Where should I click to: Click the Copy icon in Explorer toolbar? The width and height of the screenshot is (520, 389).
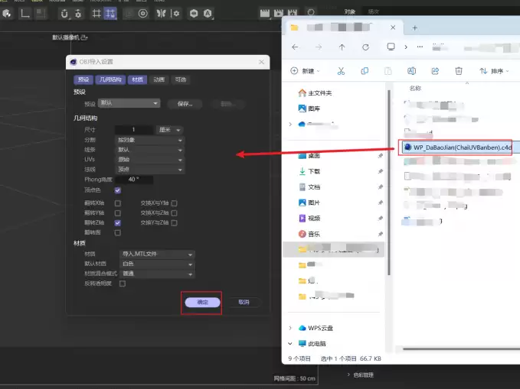pyautogui.click(x=365, y=71)
